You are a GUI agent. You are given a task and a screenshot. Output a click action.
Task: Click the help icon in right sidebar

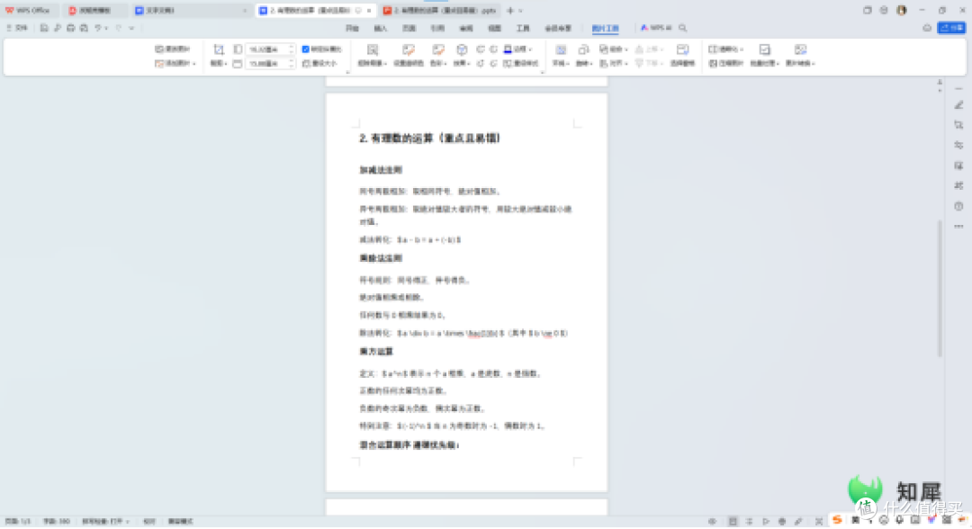click(x=958, y=206)
